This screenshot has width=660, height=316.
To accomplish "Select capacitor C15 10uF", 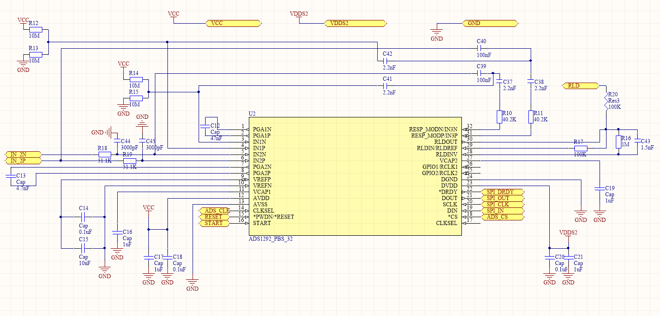I will tap(83, 248).
